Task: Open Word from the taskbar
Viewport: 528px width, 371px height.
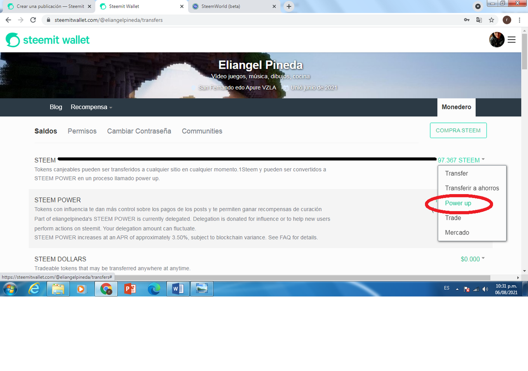Action: click(x=178, y=289)
